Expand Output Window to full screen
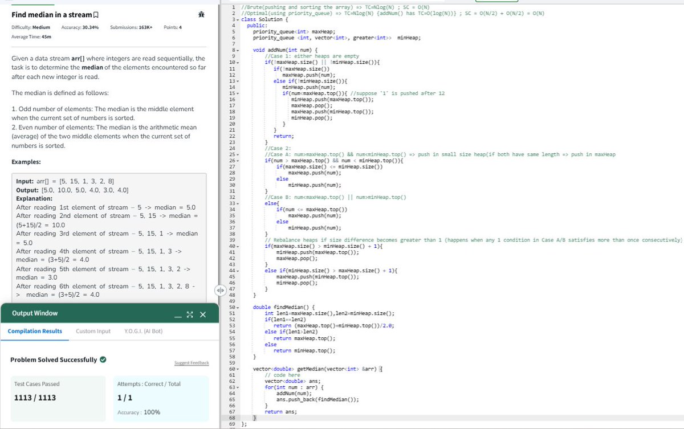This screenshot has width=684, height=429. click(x=190, y=315)
